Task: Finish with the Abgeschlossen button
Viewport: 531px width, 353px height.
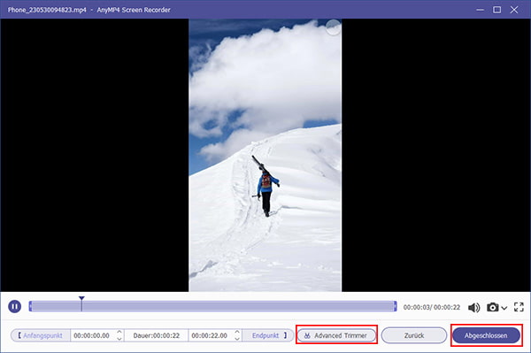Action: (486, 335)
